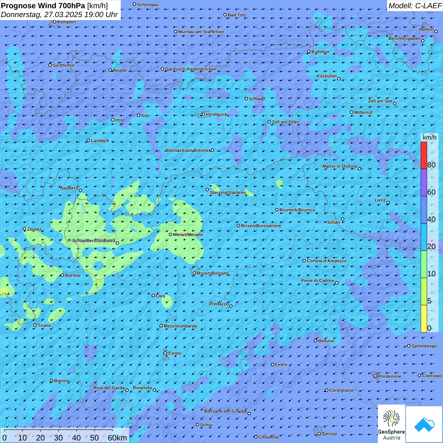Screen dimensions: 443x443
Task: Click the Trento city marker
Action: tap(165, 353)
